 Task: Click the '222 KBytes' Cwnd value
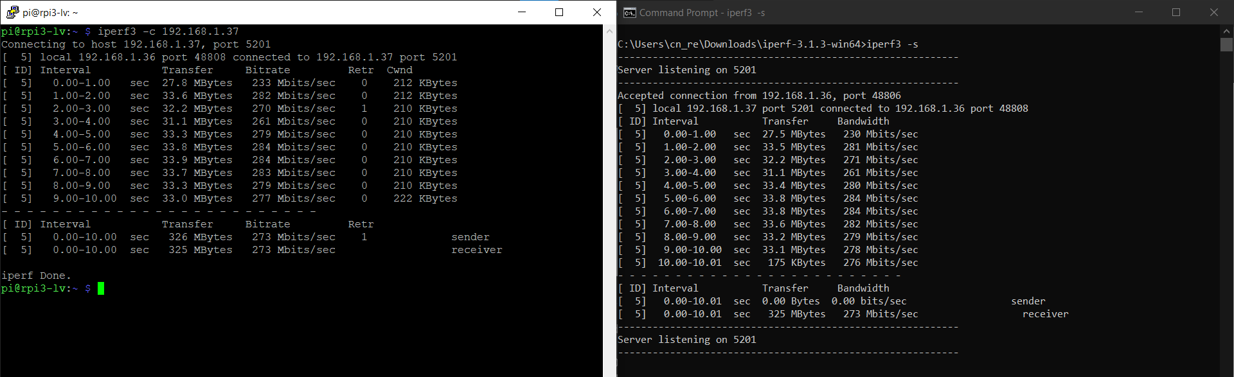pyautogui.click(x=425, y=198)
